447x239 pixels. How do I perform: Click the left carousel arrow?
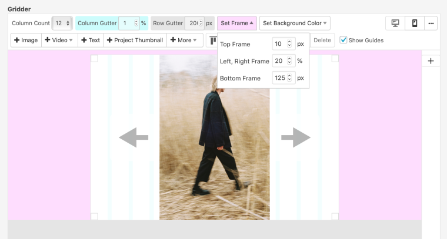tap(134, 138)
